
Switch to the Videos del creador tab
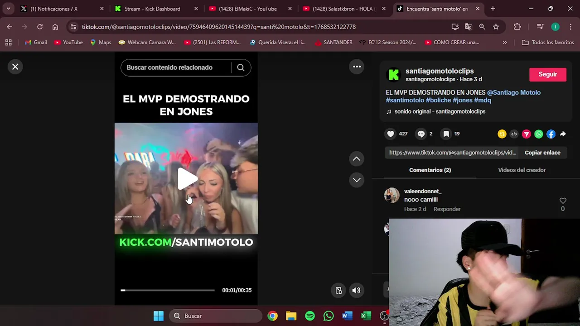522,170
